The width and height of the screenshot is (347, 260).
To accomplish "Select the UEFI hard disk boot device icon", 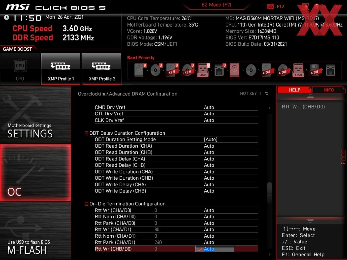I will point(140,70).
